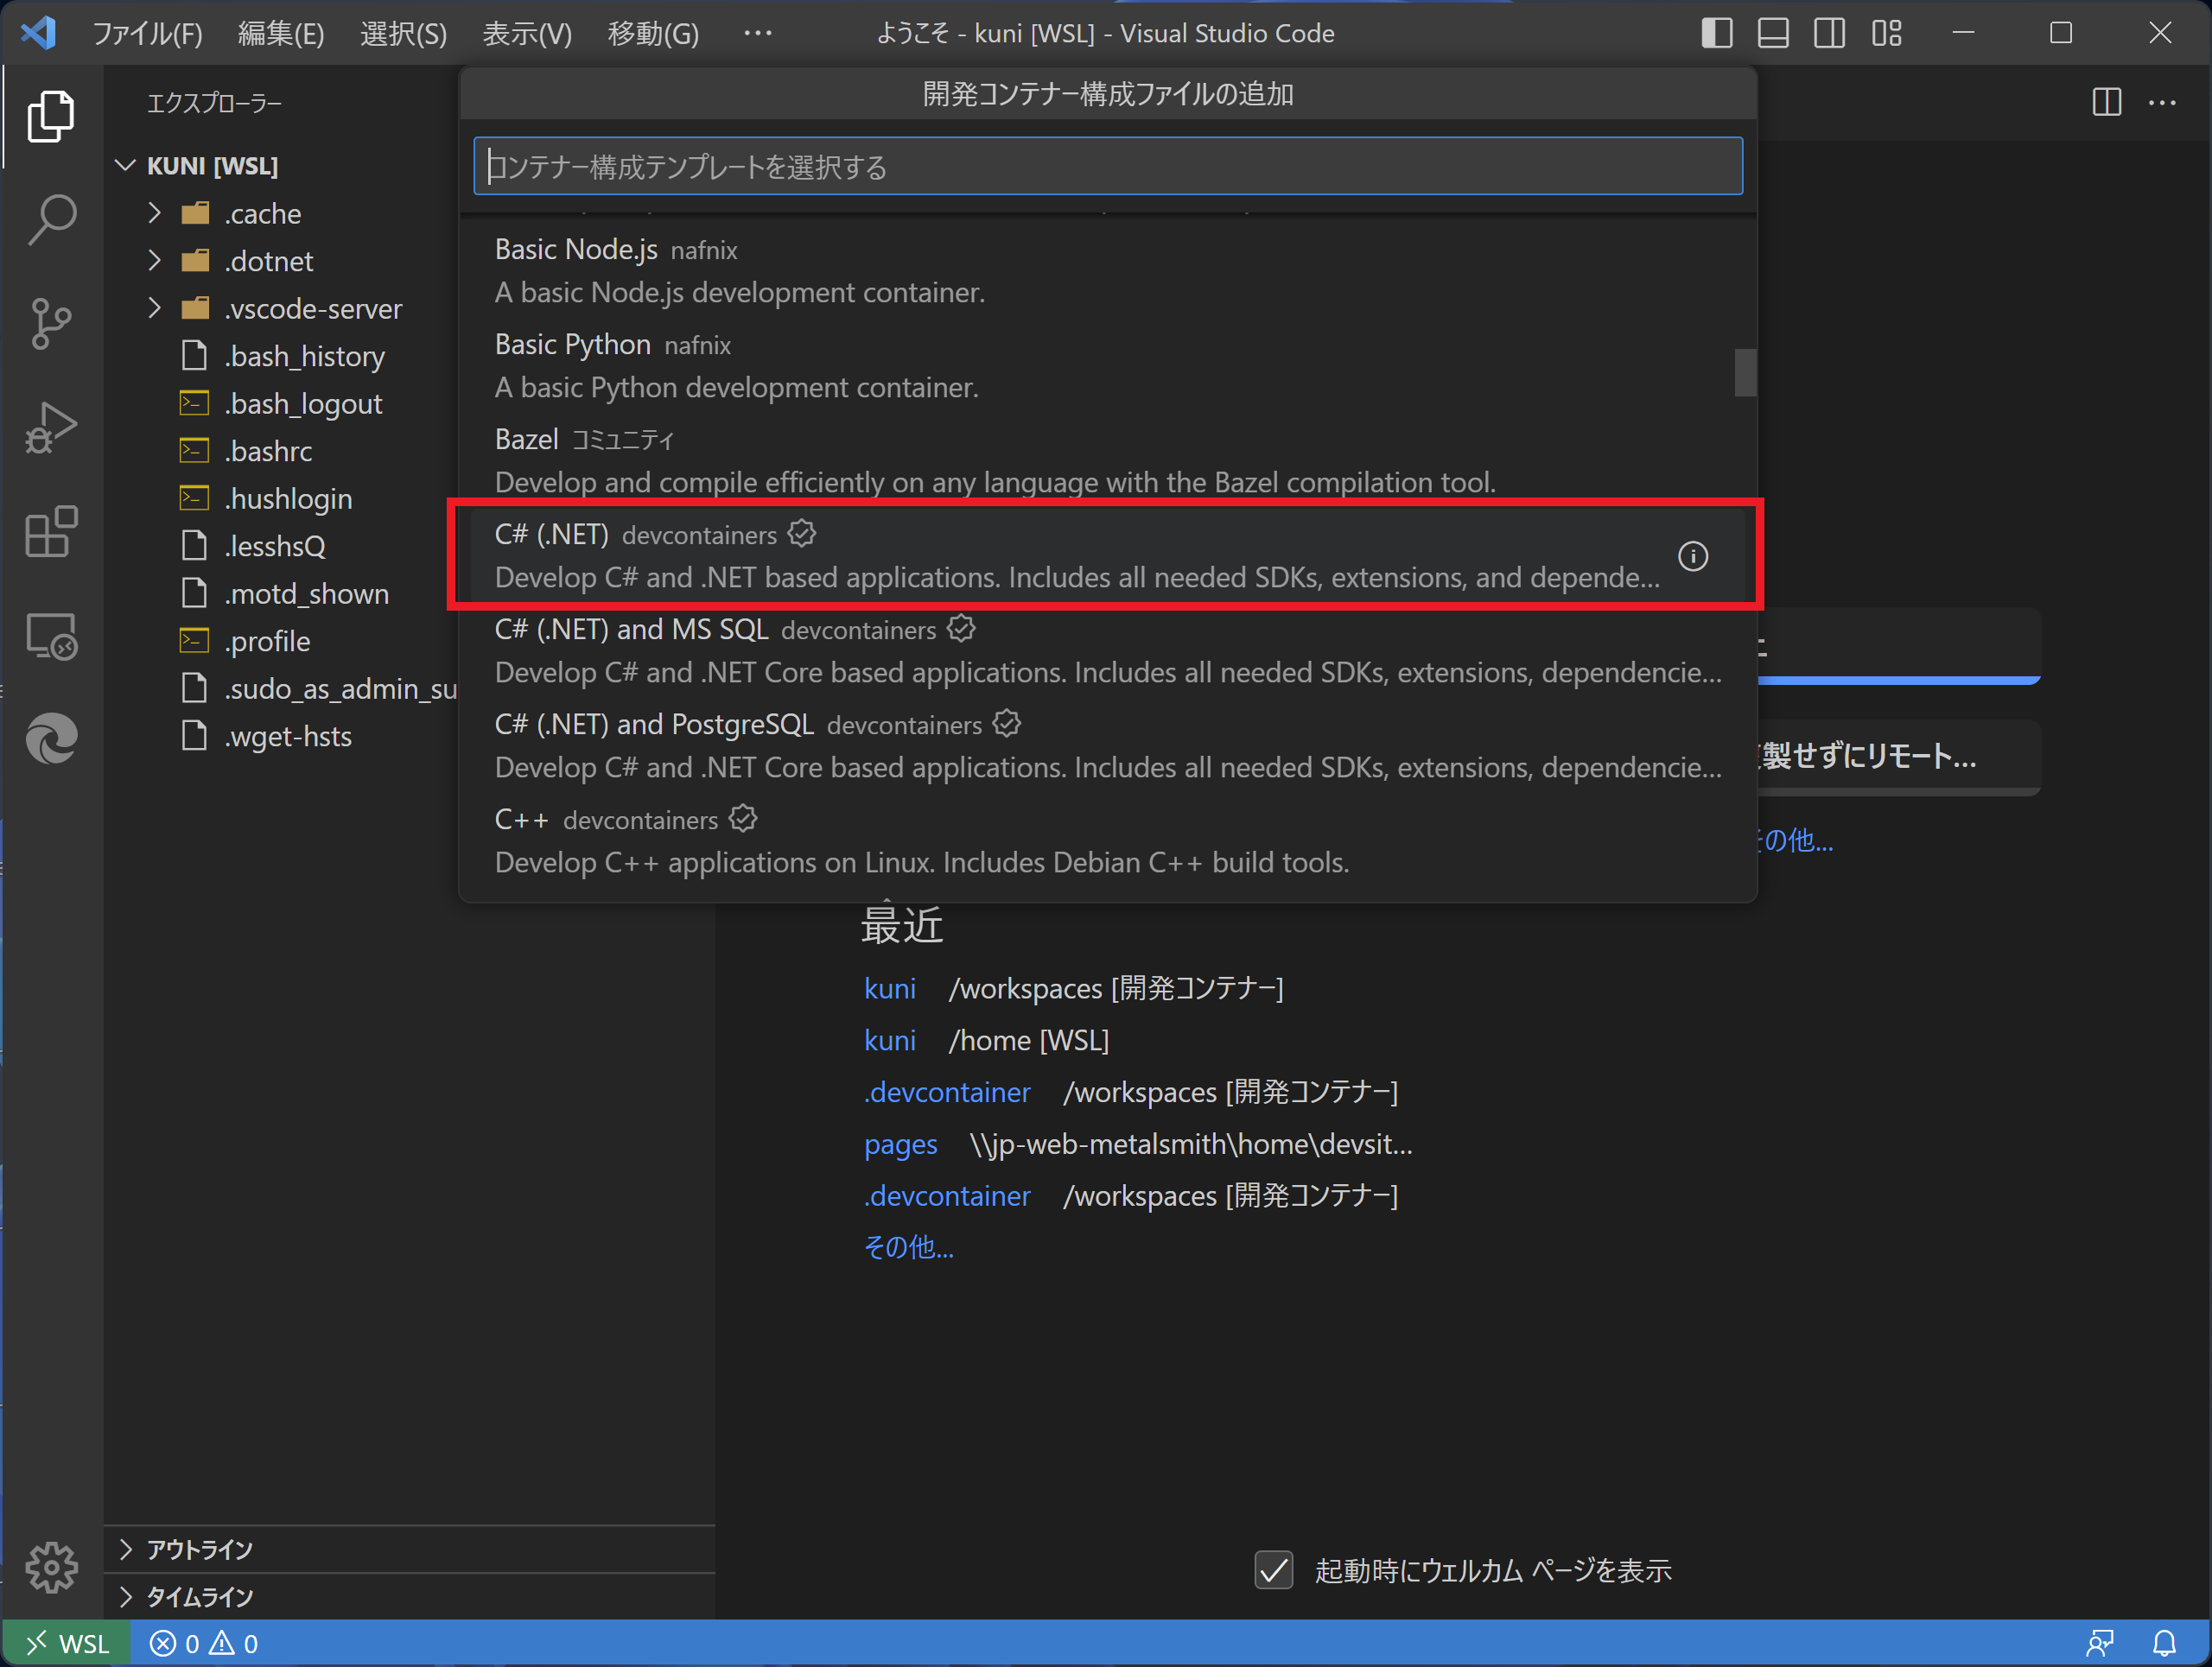This screenshot has height=1667, width=2212.
Task: Click the WSL remote indicator in status bar
Action: 66,1644
